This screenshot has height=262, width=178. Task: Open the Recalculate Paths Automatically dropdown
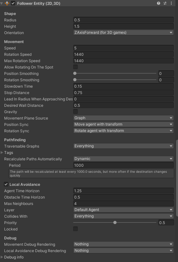coord(124,159)
